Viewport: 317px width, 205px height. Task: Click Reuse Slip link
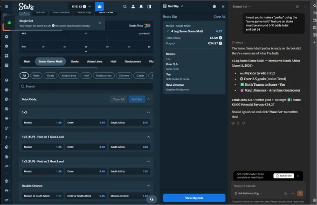coord(170,17)
